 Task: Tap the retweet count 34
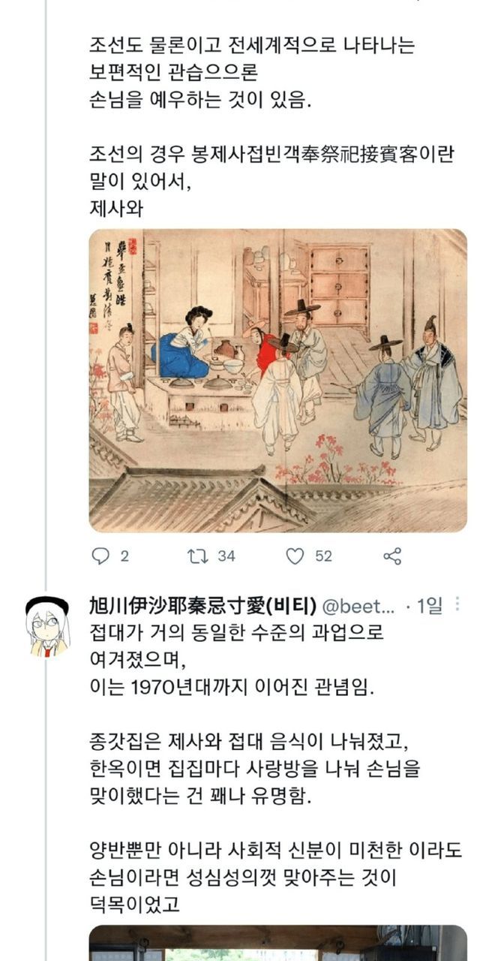(x=226, y=556)
